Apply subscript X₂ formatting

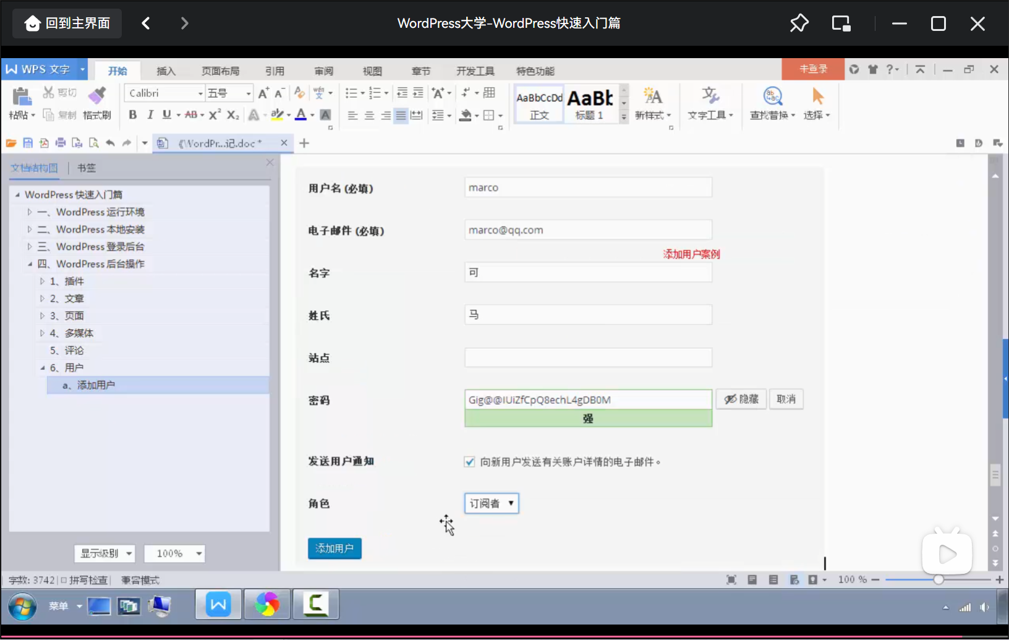(x=232, y=115)
